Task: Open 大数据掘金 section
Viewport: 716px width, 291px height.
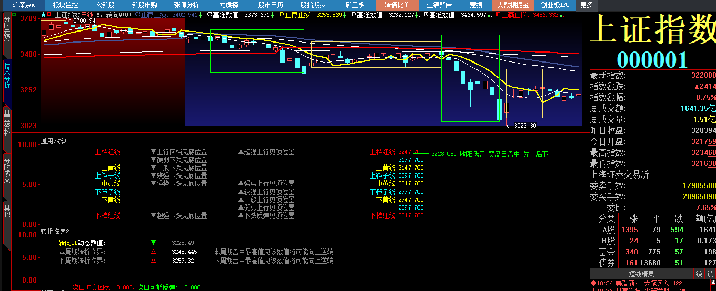Action: coord(513,5)
